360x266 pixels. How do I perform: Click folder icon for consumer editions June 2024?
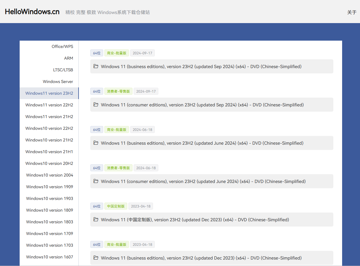coord(96,181)
